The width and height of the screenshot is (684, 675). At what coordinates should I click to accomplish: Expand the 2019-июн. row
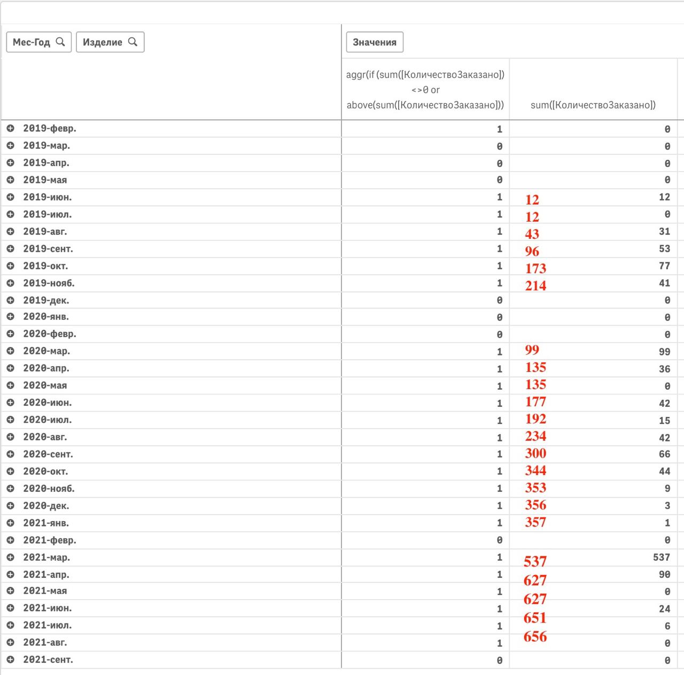click(10, 197)
